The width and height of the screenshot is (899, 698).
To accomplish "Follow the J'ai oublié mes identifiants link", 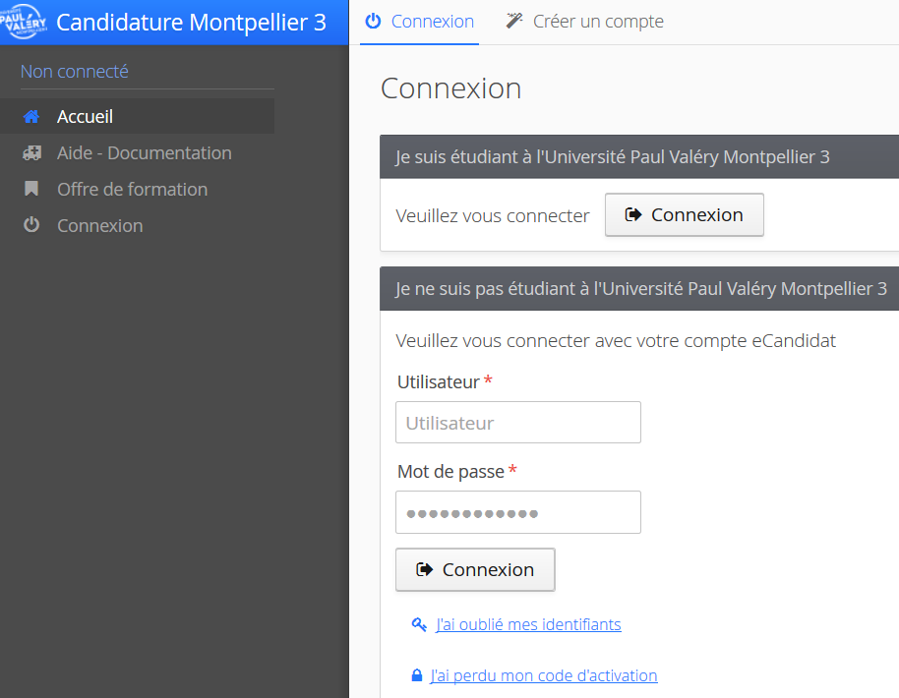I will click(528, 624).
